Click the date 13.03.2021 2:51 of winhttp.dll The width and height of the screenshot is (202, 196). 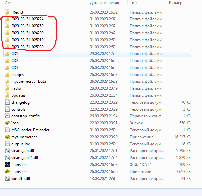click(x=103, y=179)
